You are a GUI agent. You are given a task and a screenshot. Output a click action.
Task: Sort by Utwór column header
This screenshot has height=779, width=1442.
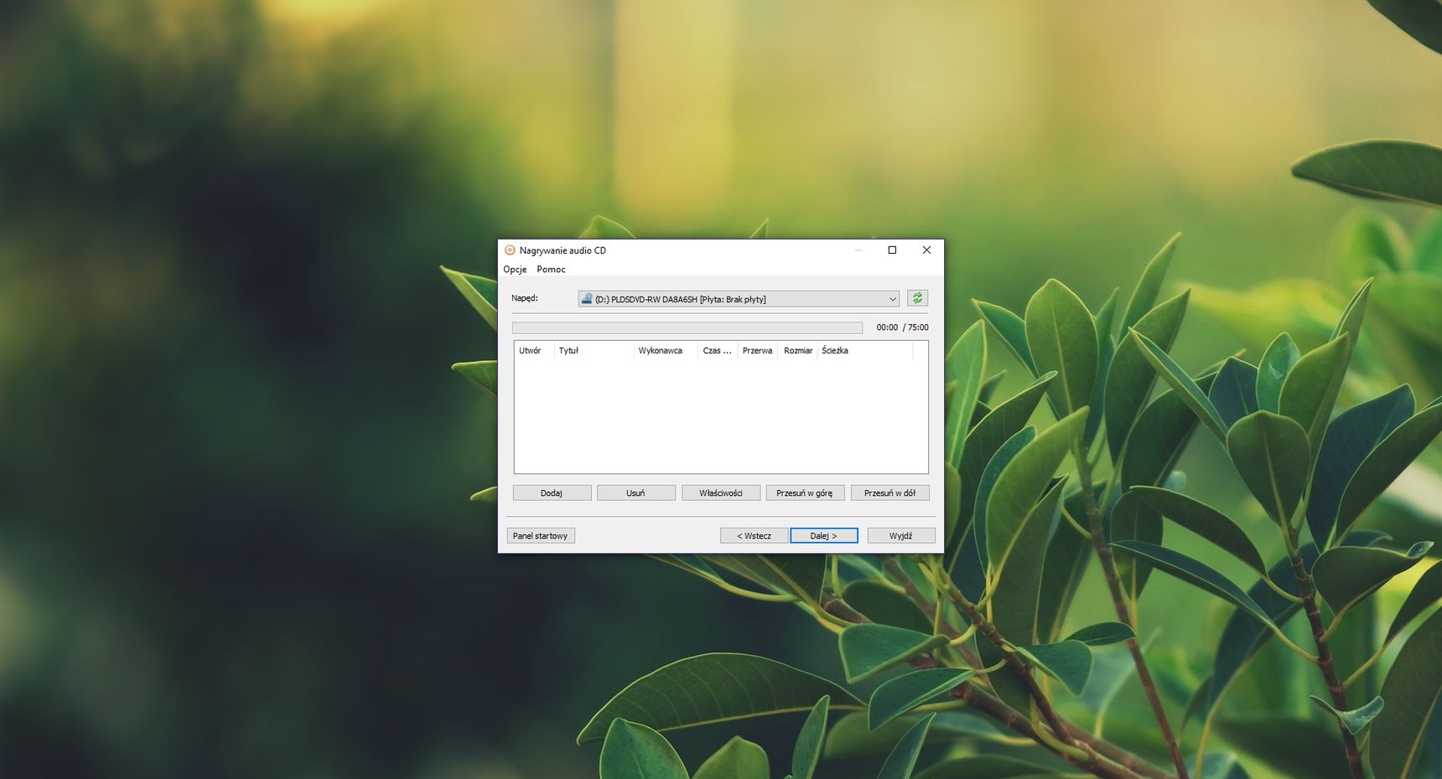(x=534, y=350)
